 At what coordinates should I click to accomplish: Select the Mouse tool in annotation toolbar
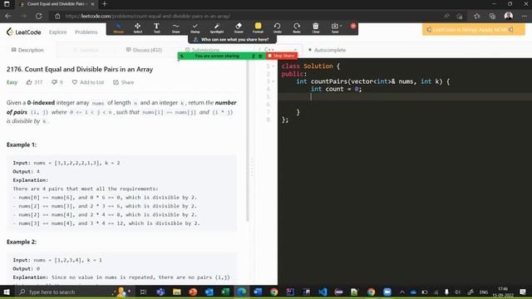pyautogui.click(x=118, y=28)
